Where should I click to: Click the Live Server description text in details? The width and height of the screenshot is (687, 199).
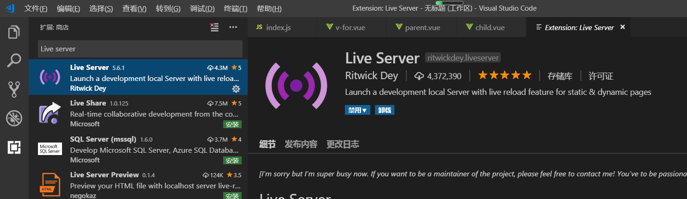click(498, 92)
